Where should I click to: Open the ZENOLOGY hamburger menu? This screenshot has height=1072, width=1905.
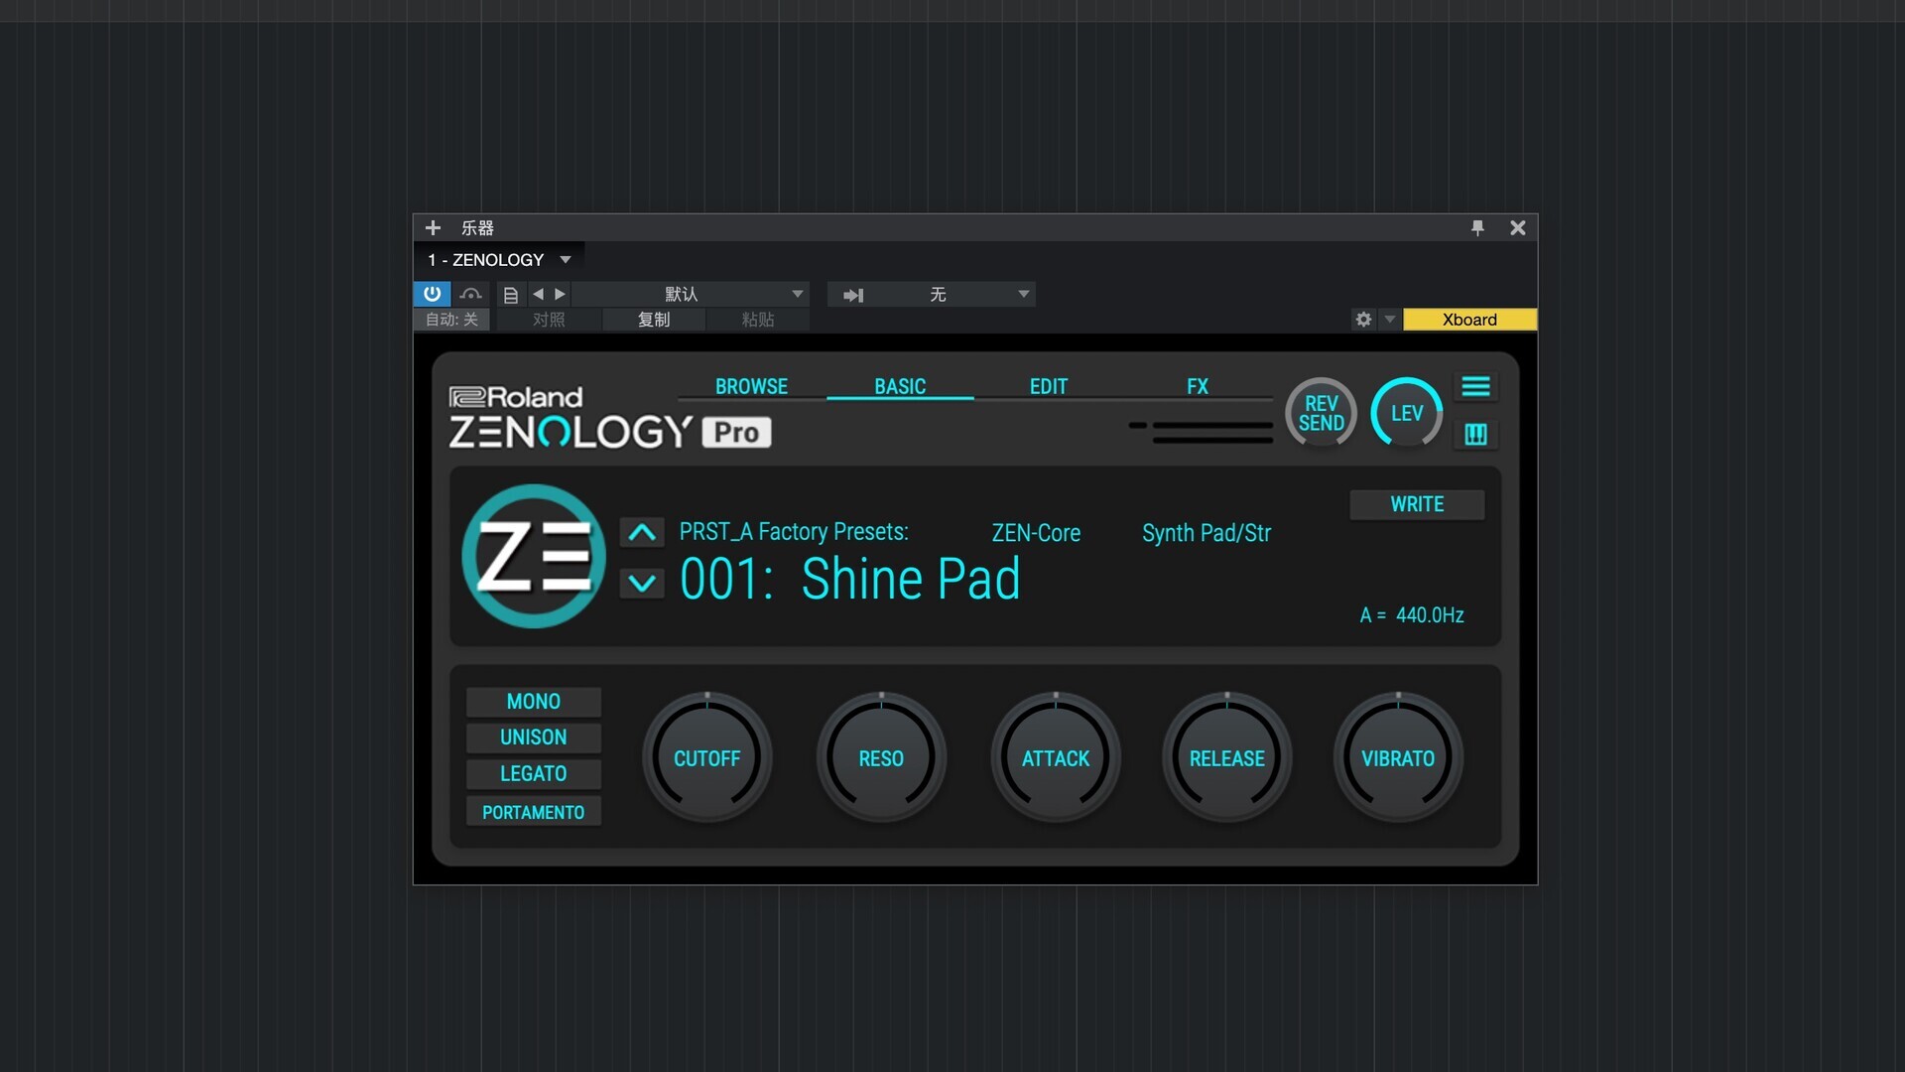pos(1475,387)
